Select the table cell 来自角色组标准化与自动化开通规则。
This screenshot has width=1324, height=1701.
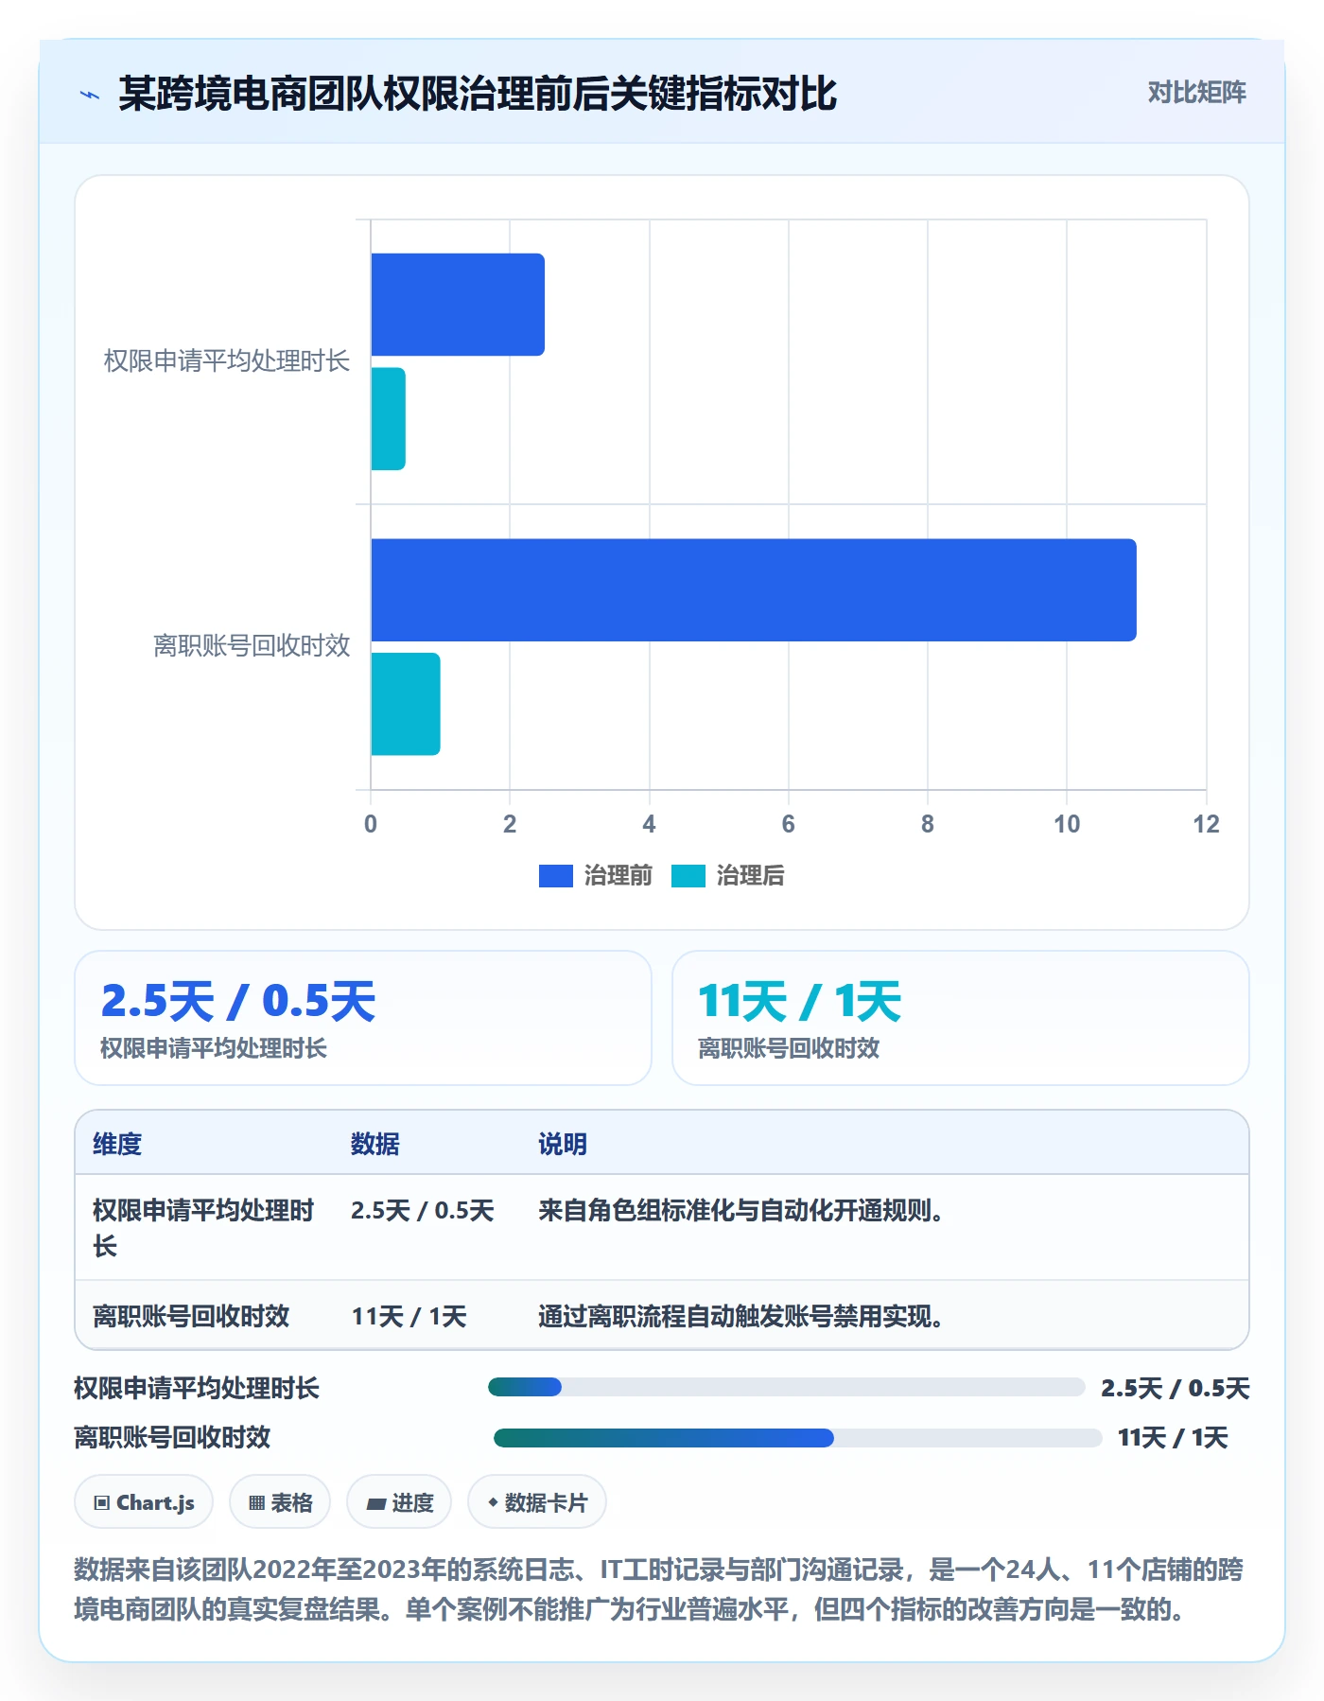click(741, 1211)
